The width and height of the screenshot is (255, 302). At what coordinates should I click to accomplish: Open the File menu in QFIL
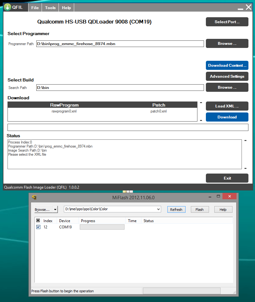(x=35, y=8)
